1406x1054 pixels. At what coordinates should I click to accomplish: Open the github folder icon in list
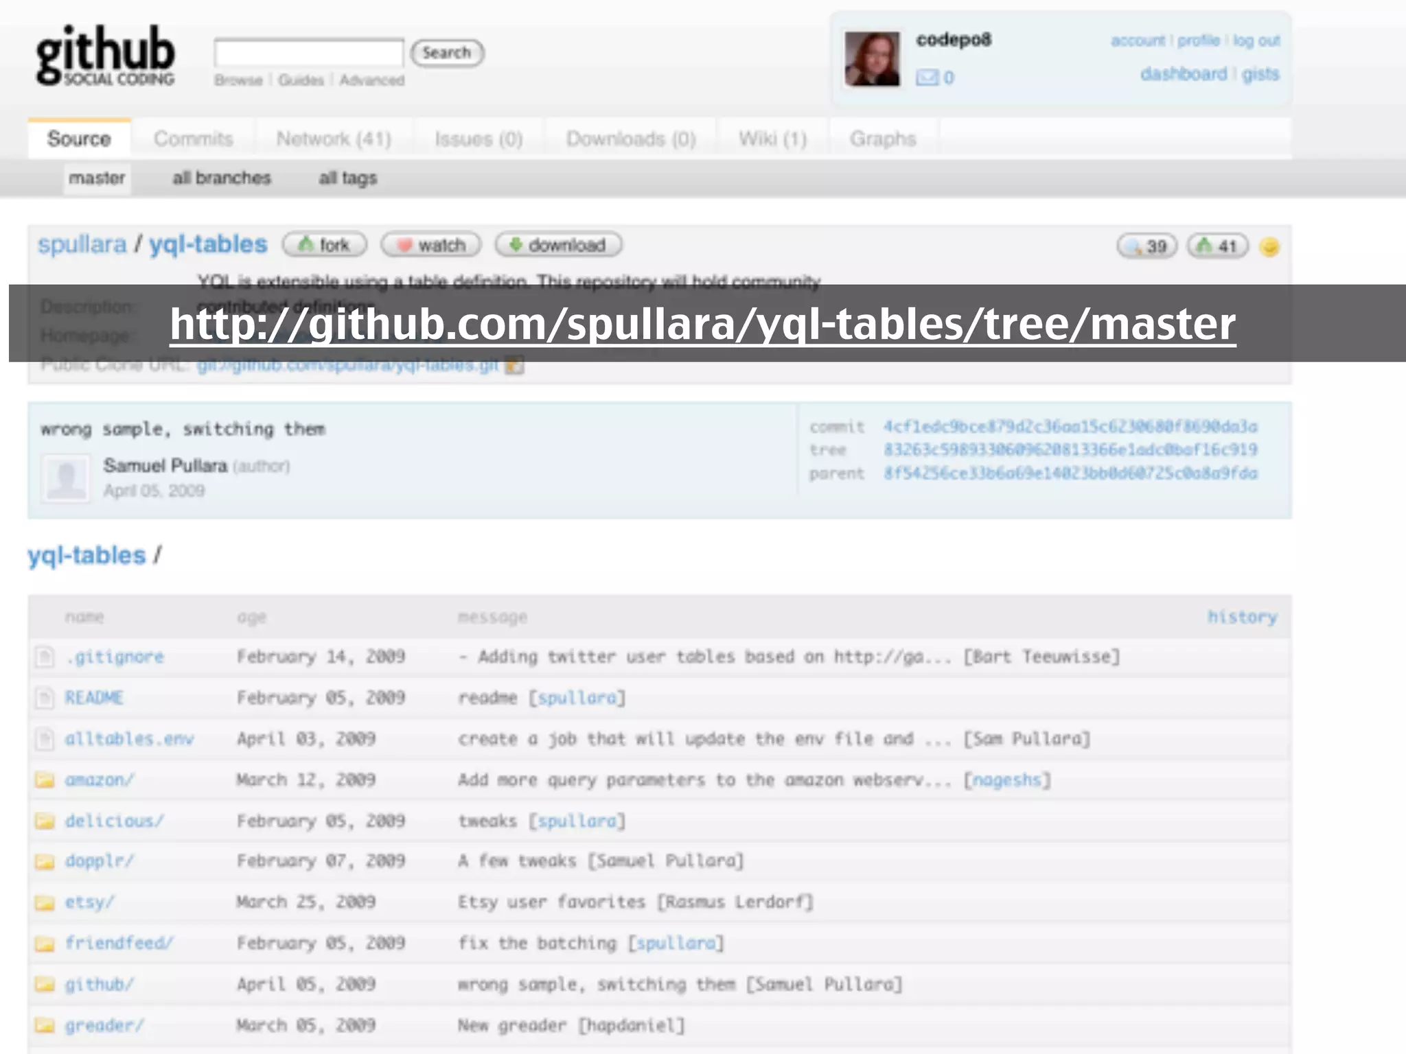(45, 984)
